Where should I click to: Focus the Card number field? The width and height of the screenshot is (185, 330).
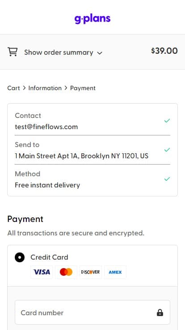(x=92, y=313)
